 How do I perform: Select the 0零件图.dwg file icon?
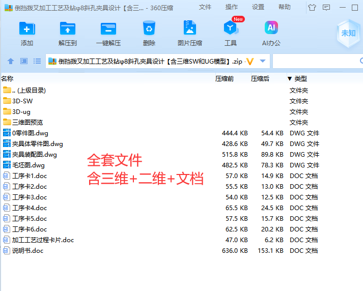point(7,133)
